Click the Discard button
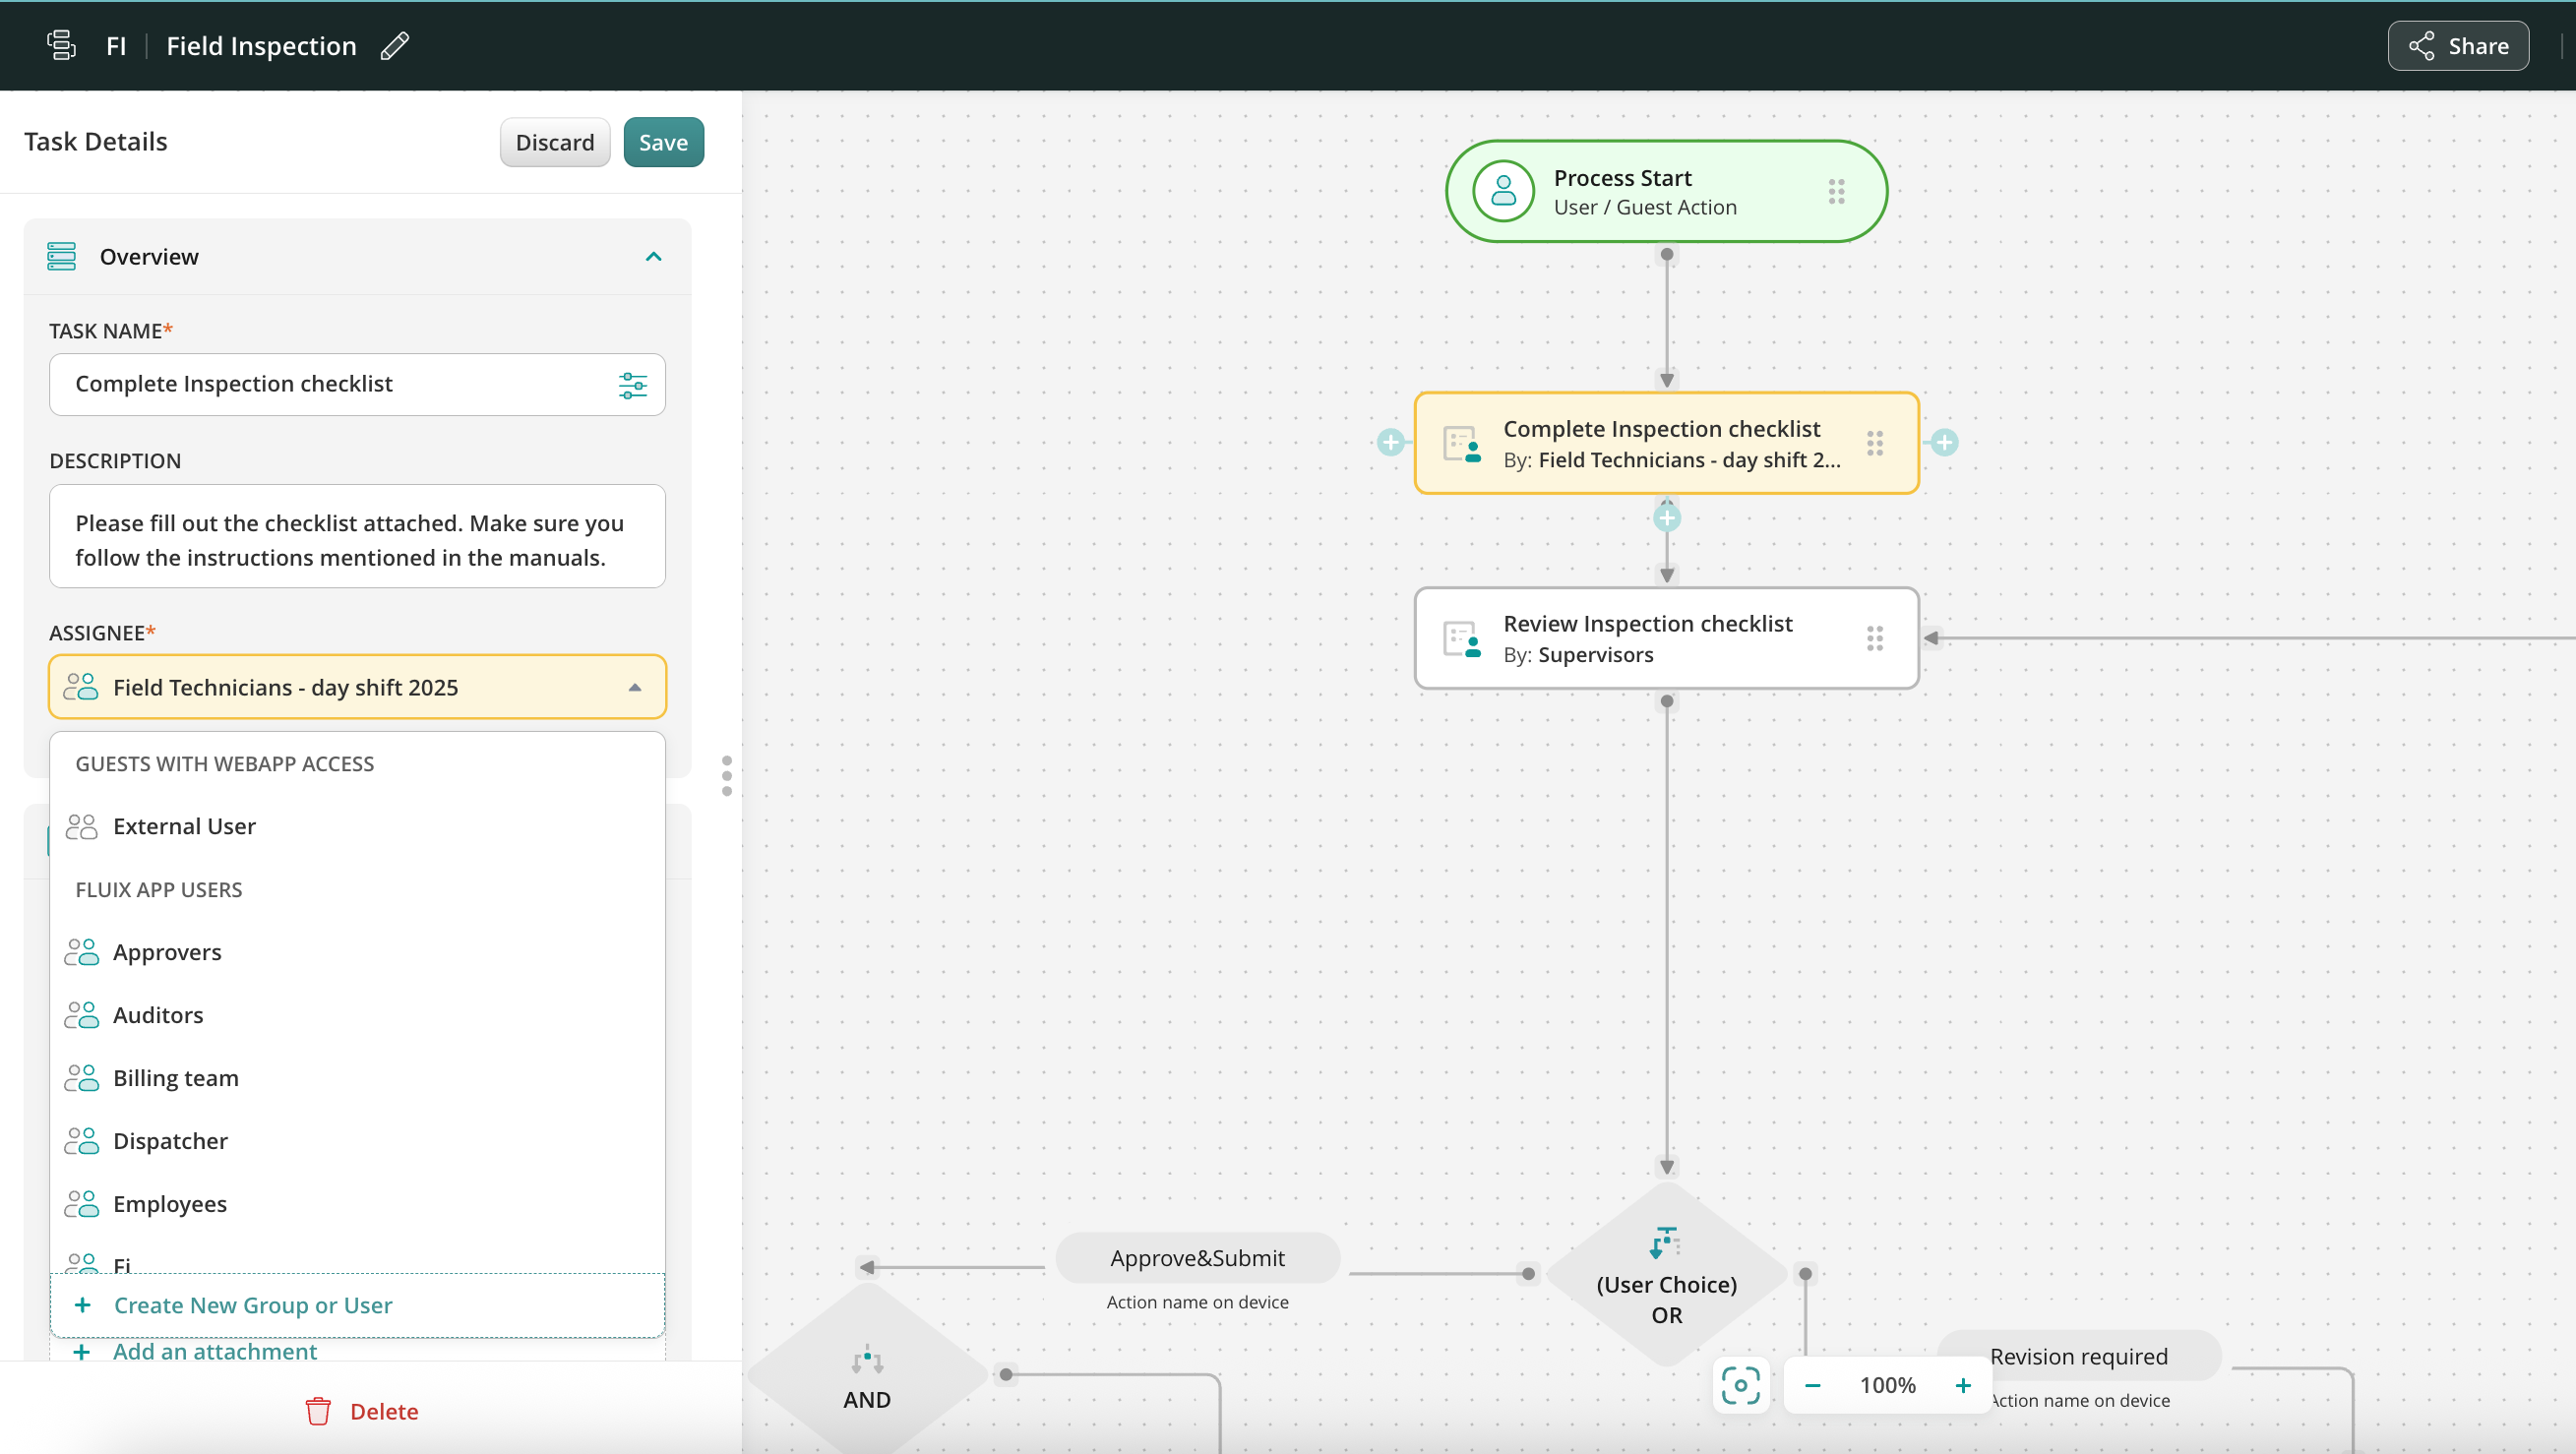The width and height of the screenshot is (2576, 1454). [554, 142]
